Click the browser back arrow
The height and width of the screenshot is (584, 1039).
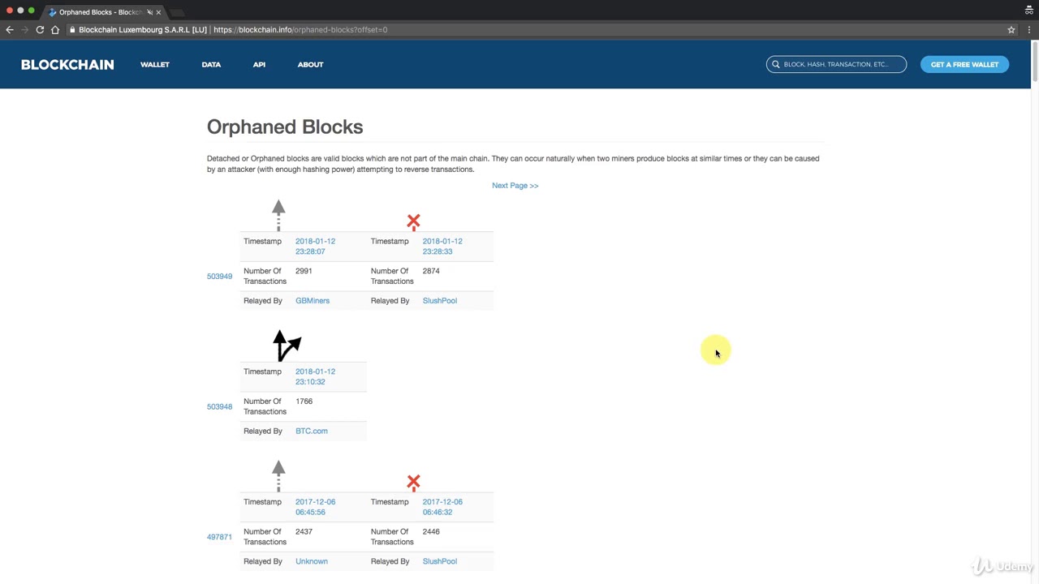click(10, 30)
